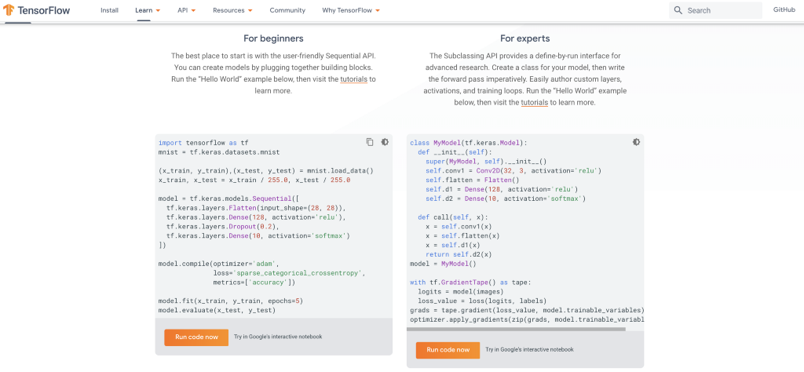Click the expert code horizontal scrollbar
Image resolution: width=804 pixels, height=372 pixels.
[518, 329]
